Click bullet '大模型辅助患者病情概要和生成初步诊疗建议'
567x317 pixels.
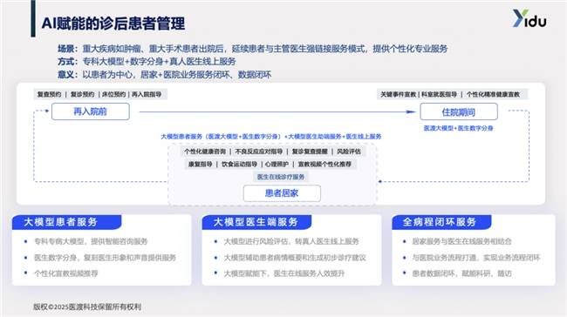pyautogui.click(x=295, y=258)
